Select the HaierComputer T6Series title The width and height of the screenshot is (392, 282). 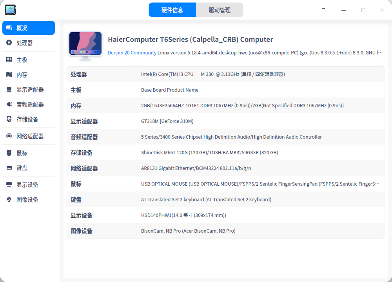(x=191, y=39)
